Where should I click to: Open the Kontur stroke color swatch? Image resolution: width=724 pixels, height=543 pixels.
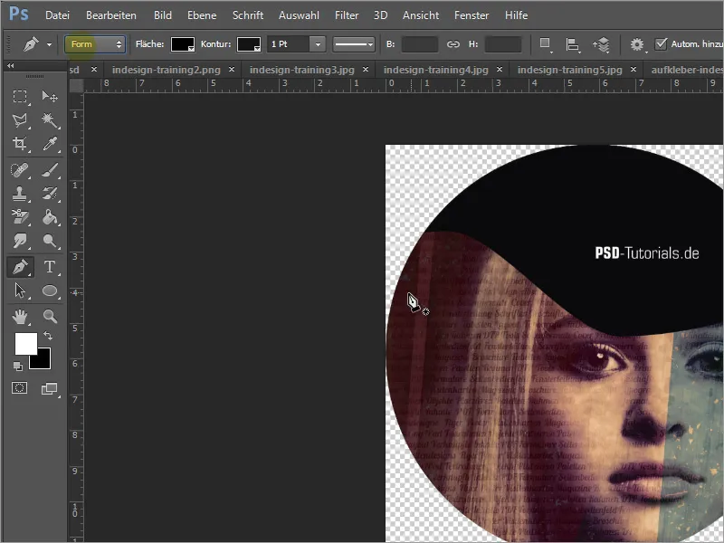click(x=249, y=44)
